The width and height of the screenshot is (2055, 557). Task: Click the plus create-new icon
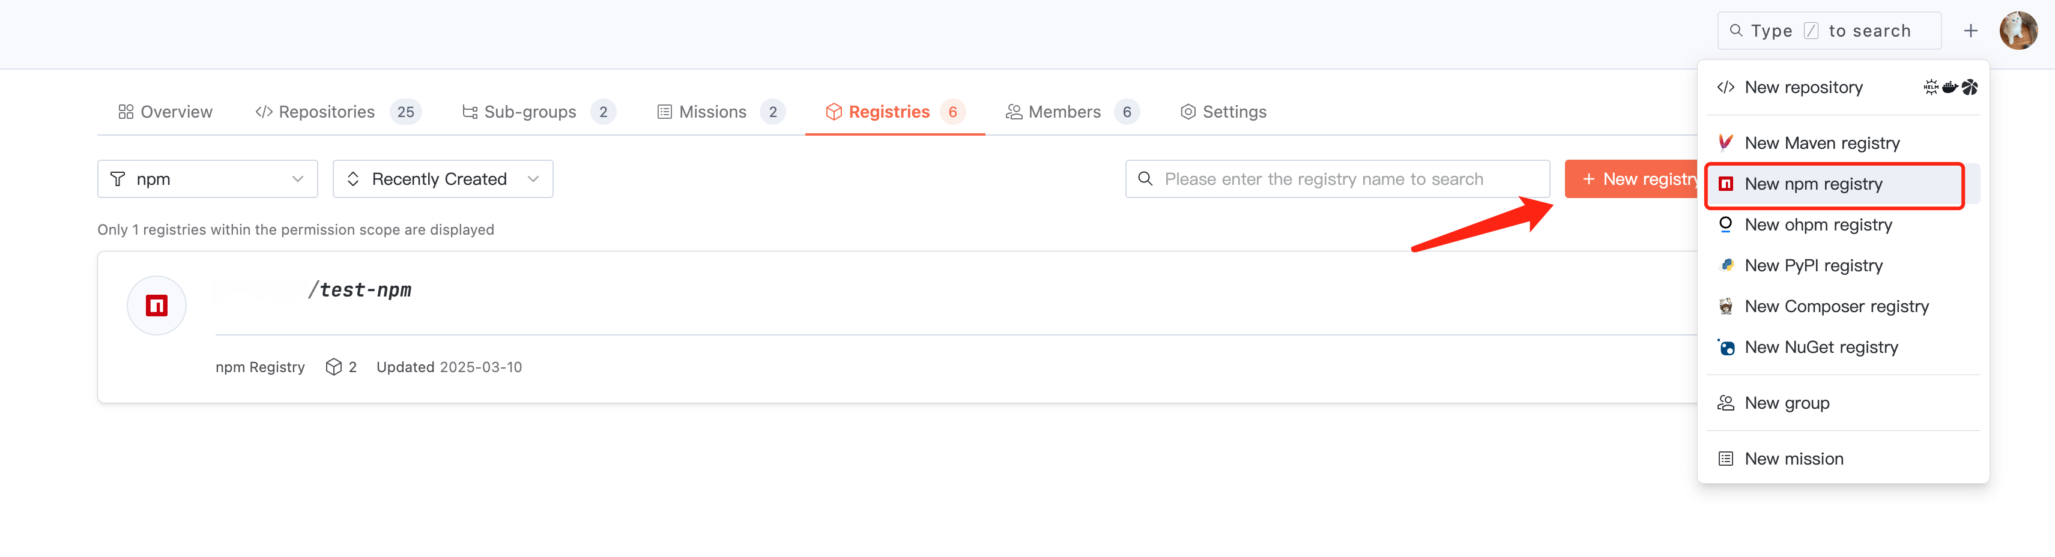1970,31
